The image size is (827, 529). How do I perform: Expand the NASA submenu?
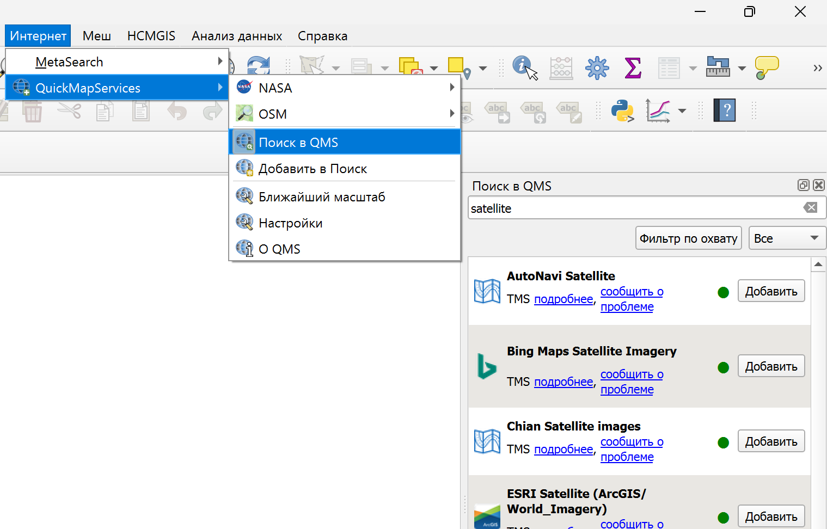(x=345, y=88)
